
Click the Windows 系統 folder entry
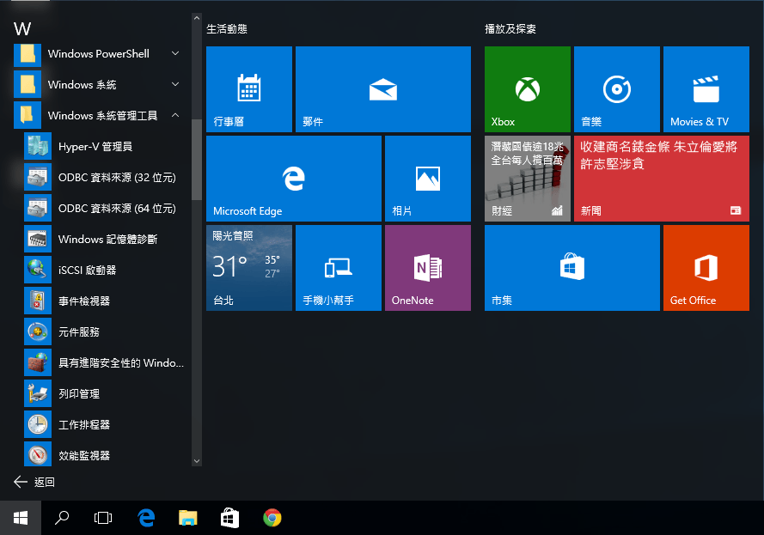(101, 84)
